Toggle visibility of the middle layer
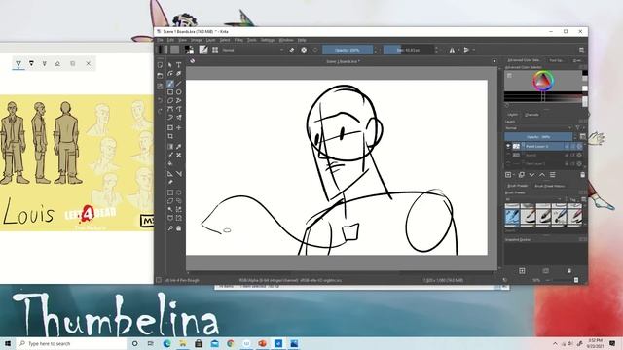 click(x=508, y=155)
